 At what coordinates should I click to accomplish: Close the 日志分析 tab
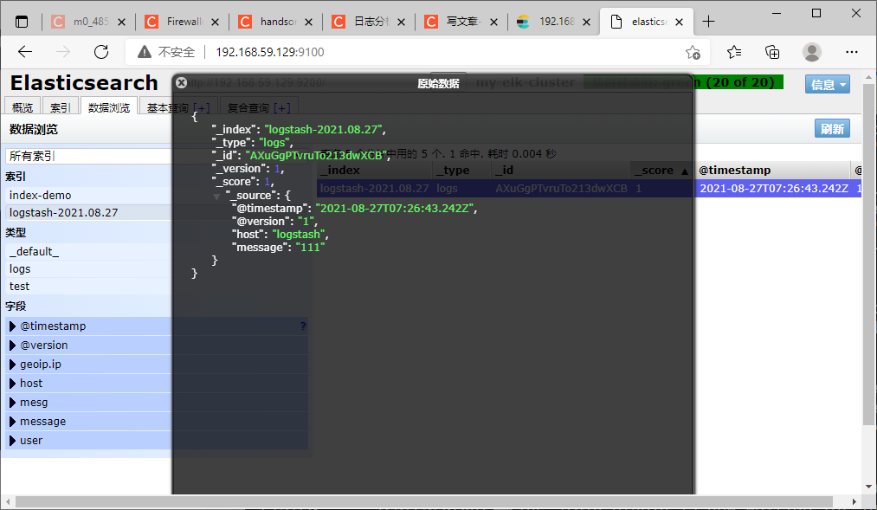click(401, 22)
